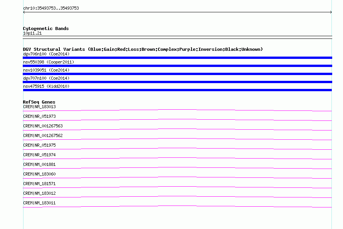Screen dimensions: 343x229
Task: Click the 10p11.21 band label
Action: (32, 33)
